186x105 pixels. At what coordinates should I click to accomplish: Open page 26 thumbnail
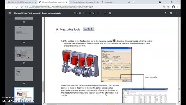point(24,33)
